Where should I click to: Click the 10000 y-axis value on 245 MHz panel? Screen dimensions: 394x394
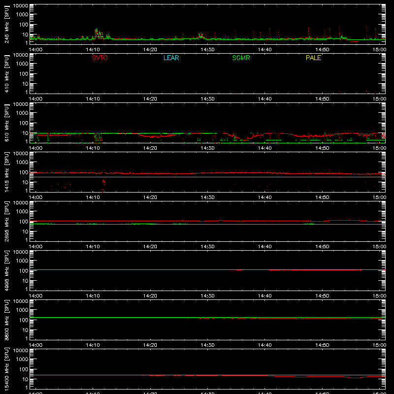(21, 6)
